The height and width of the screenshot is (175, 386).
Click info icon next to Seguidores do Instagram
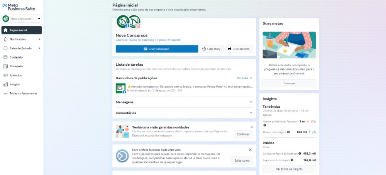pyautogui.click(x=292, y=160)
